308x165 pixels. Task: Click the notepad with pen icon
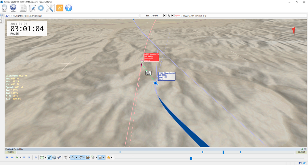click(32, 8)
